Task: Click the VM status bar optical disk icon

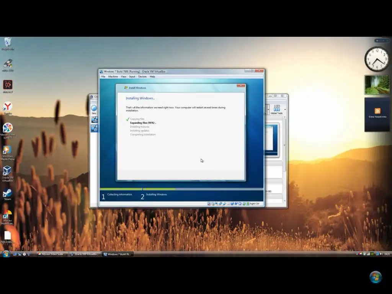Action: point(213,204)
